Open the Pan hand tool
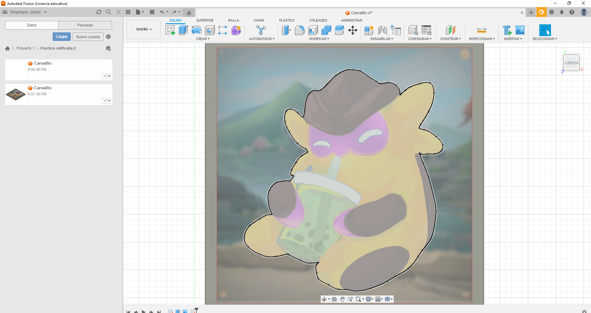This screenshot has height=313, width=591. 342,299
